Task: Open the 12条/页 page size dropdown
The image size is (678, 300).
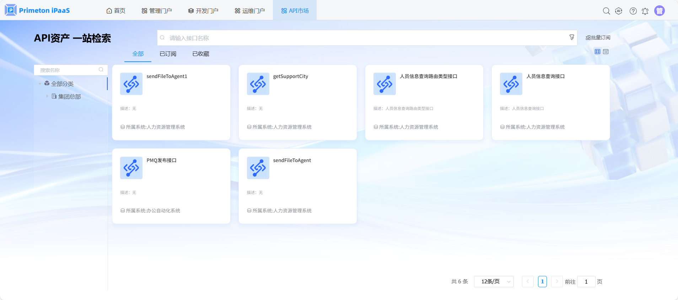Action: 494,282
